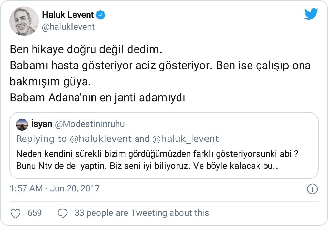Screen dimensions: 328x226
Task: Click the line "Babam Adana'nın en janti adamıydı"
Action: coord(97,98)
